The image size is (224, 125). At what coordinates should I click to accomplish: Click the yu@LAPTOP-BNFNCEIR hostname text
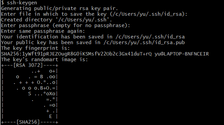[x=182, y=54]
